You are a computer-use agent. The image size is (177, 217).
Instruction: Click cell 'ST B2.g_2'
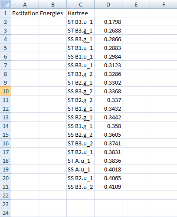80,100
